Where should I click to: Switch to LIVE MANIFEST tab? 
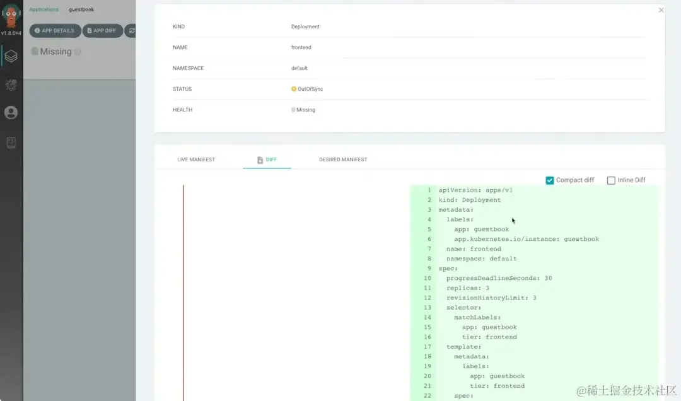(x=196, y=160)
